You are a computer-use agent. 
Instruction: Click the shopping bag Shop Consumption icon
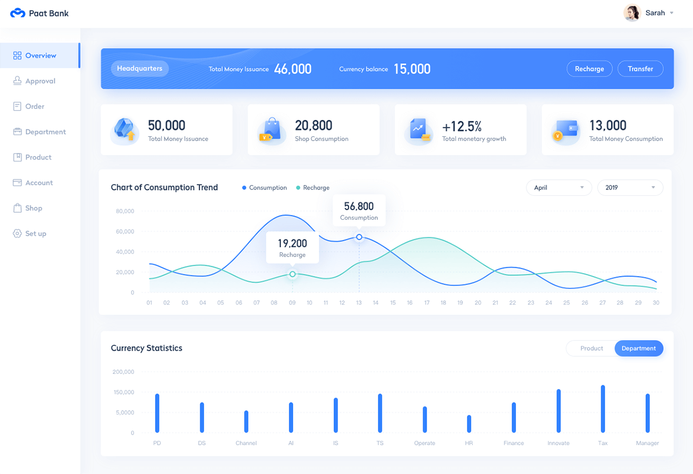point(272,131)
